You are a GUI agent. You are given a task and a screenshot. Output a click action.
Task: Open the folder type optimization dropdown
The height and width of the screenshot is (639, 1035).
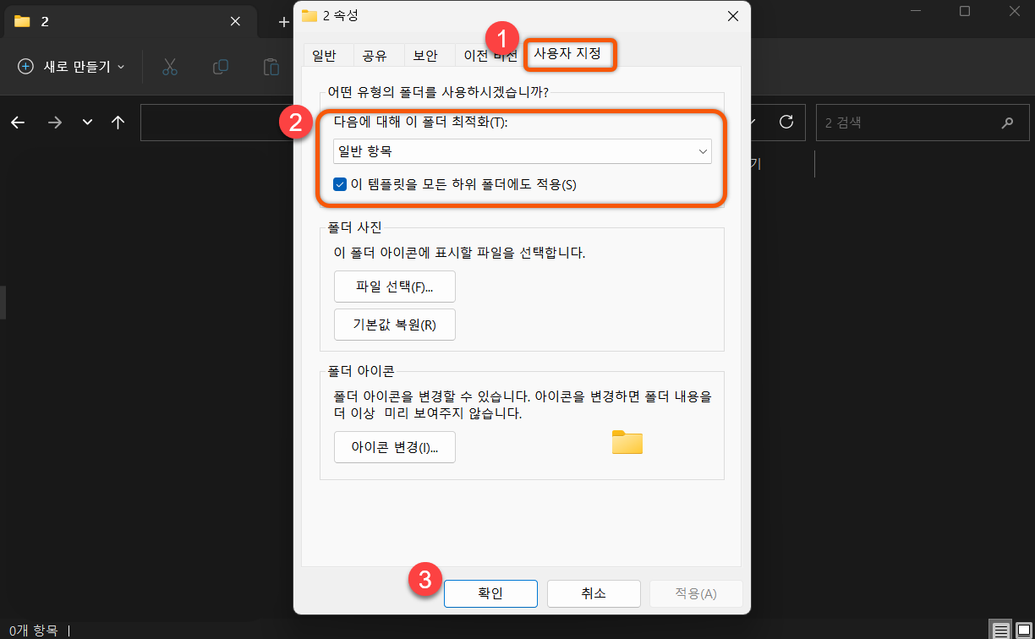pos(703,151)
